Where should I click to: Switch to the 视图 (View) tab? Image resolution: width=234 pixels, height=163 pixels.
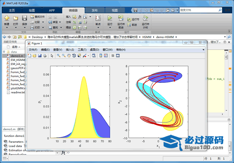click(x=115, y=10)
